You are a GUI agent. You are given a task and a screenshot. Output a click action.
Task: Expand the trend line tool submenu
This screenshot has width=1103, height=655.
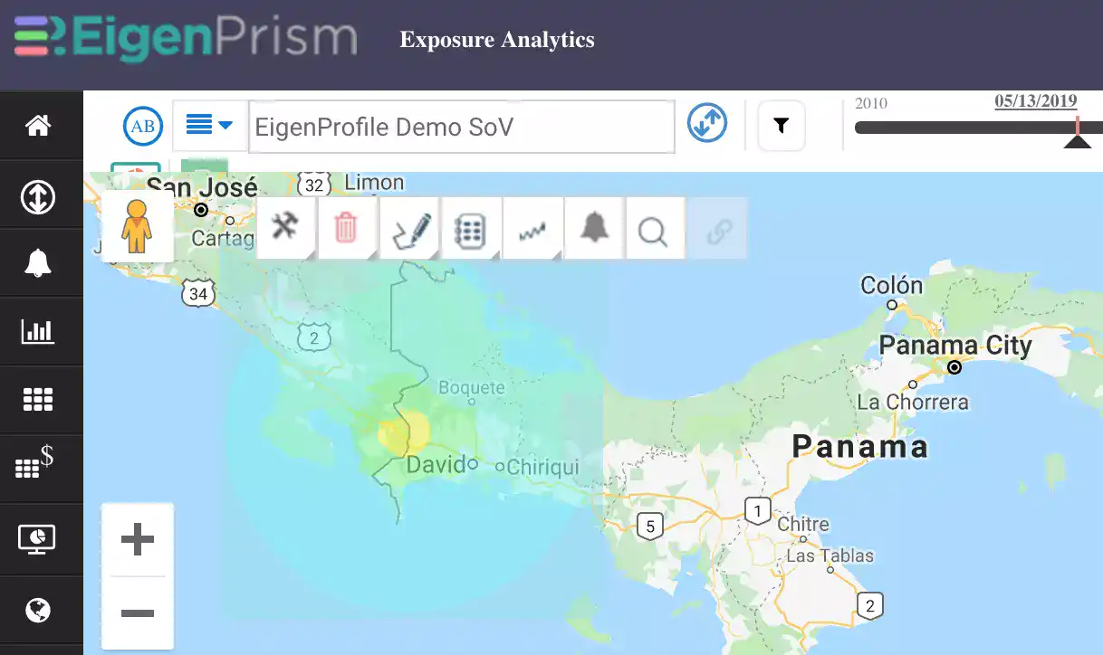tap(532, 228)
